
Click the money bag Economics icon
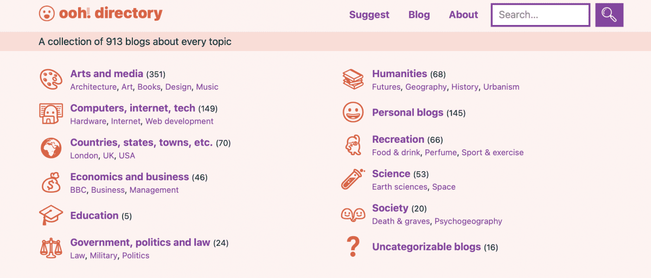coord(51,182)
